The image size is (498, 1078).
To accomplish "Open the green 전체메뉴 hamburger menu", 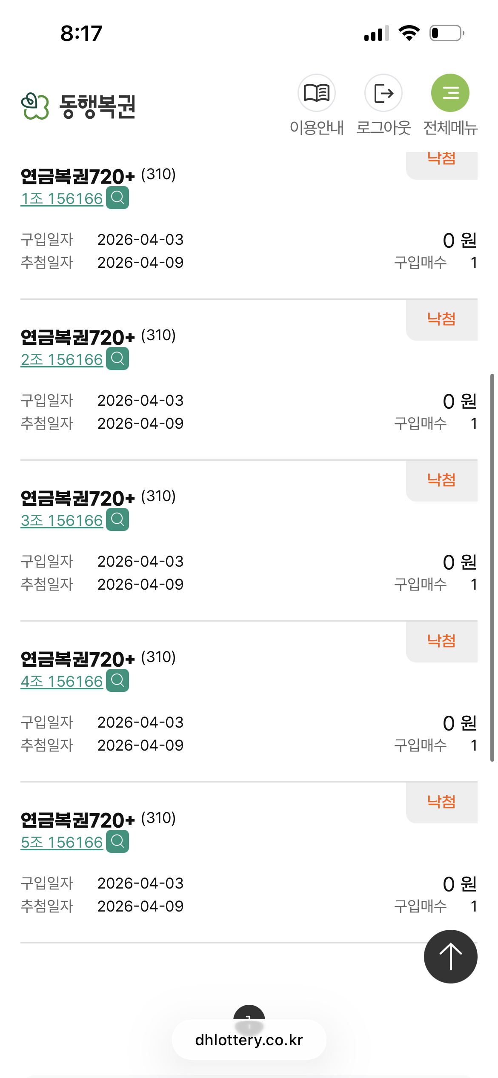I will point(450,93).
